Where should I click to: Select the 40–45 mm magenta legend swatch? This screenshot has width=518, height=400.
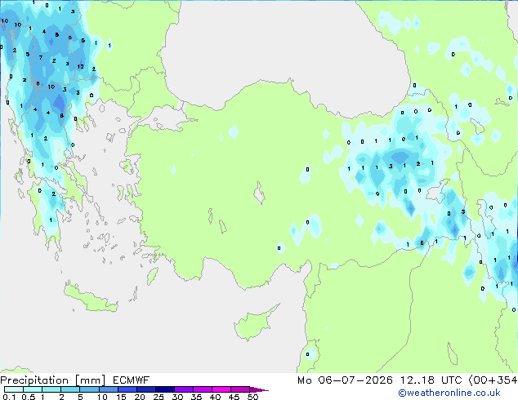tap(221, 389)
